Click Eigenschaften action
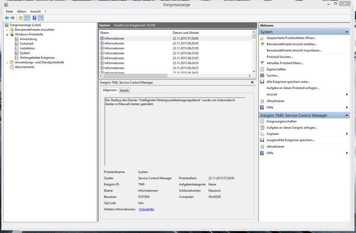This screenshot has width=356, height=233. click(276, 69)
